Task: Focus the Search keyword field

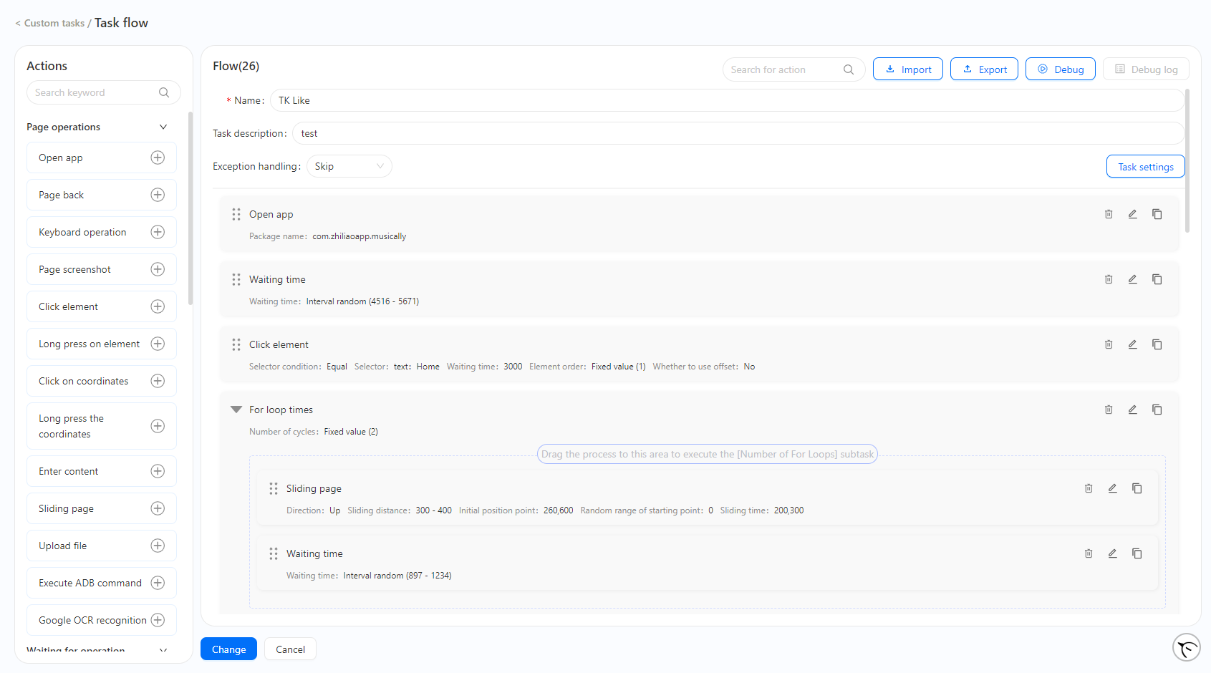Action: 104,92
